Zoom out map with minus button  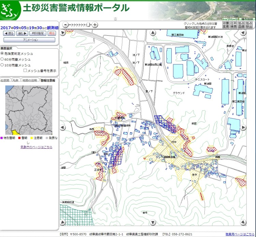pyautogui.click(x=66, y=25)
